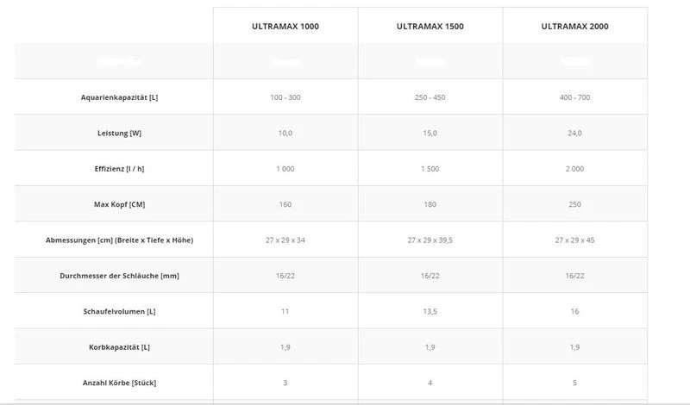Image resolution: width=690 pixels, height=405 pixels.
Task: Click the 100 - 300 capacity cell
Action: click(285, 97)
